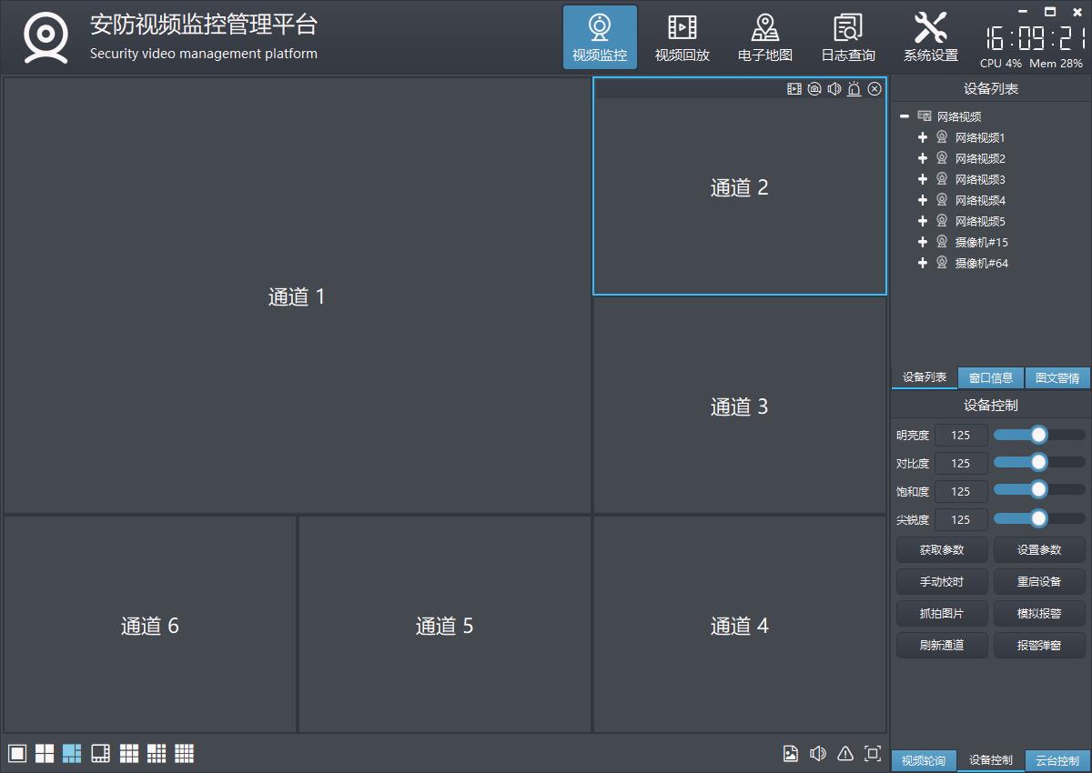Viewport: 1092px width, 773px height.
Task: Open the 视频回放 video playback module
Action: [682, 37]
